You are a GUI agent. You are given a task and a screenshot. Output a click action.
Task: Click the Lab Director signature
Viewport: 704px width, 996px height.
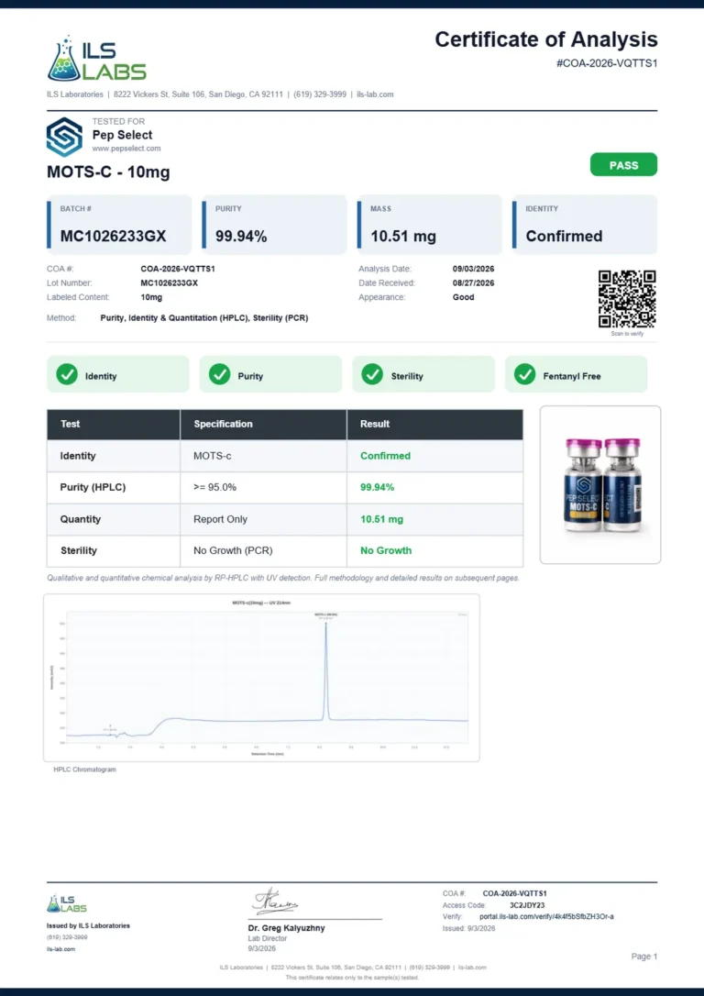tap(275, 901)
